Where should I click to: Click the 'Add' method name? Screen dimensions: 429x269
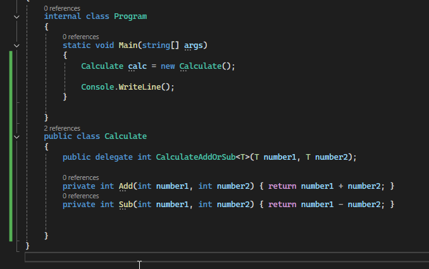[126, 186]
